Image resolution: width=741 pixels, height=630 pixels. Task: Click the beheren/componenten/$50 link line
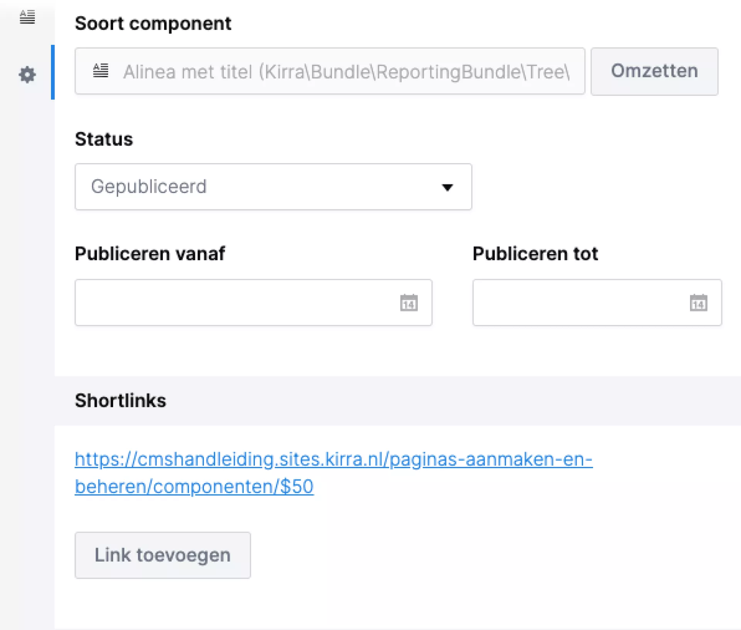(194, 487)
